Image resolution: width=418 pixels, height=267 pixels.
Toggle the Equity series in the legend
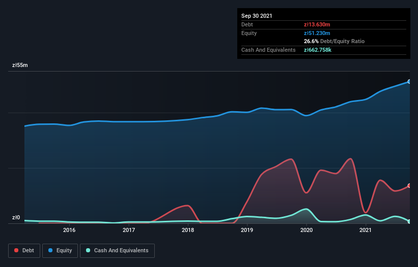pos(60,251)
